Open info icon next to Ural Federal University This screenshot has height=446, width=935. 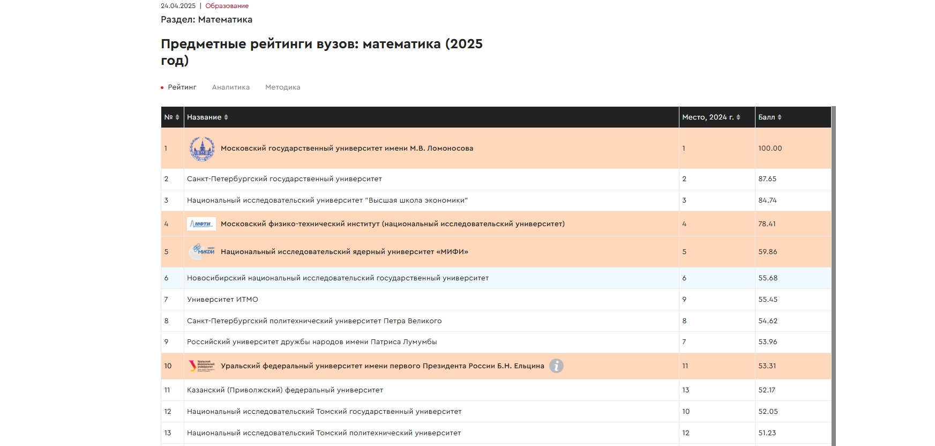pos(556,366)
